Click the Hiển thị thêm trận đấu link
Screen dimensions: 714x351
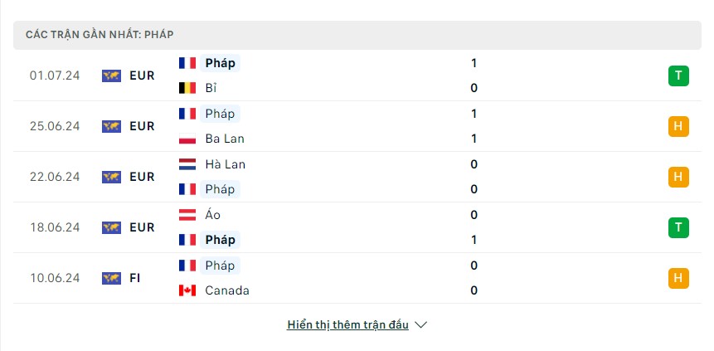[x=348, y=324]
